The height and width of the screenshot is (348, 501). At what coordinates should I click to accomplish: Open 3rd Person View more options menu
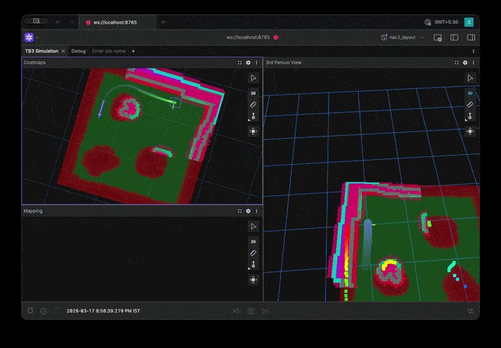click(x=473, y=63)
